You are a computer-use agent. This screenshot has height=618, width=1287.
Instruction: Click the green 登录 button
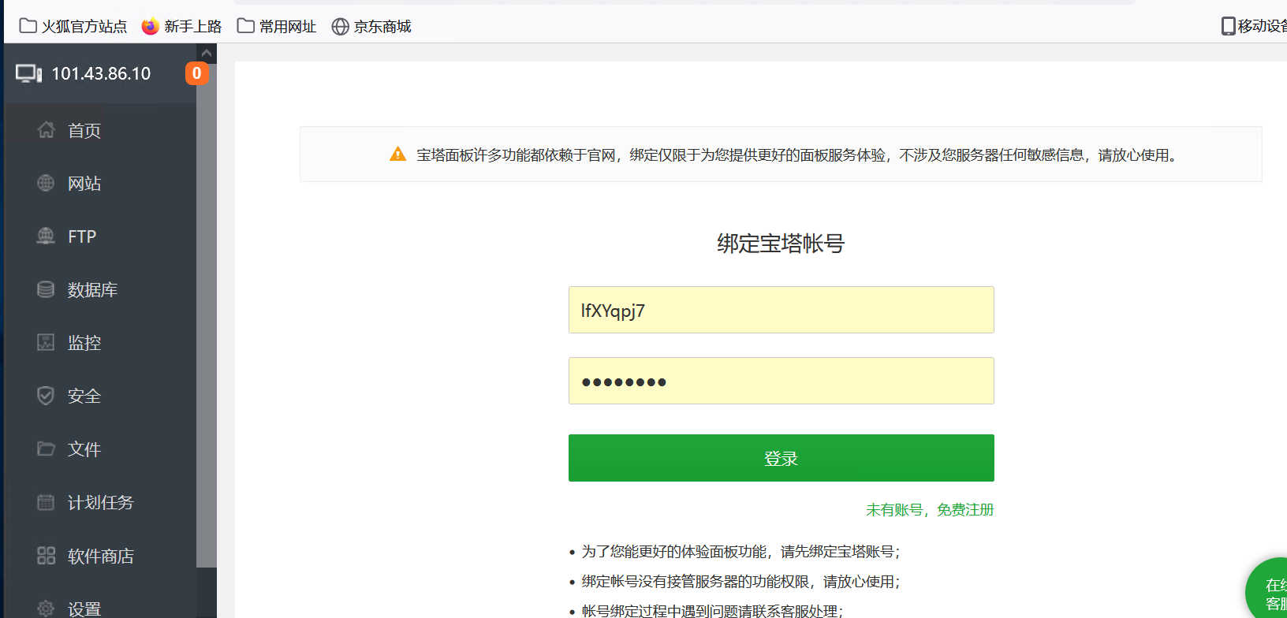tap(781, 458)
